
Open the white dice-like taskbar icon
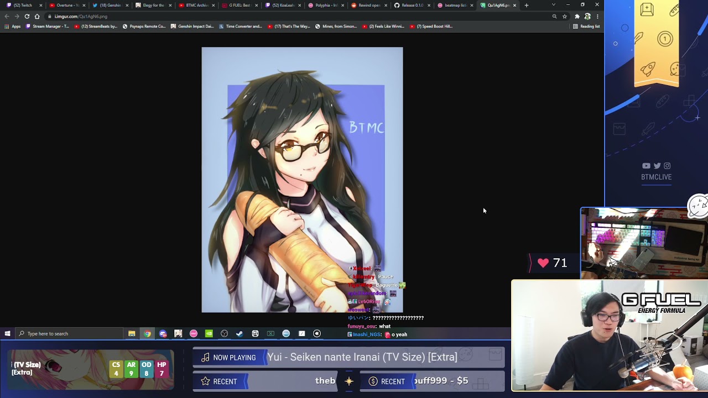pos(255,334)
